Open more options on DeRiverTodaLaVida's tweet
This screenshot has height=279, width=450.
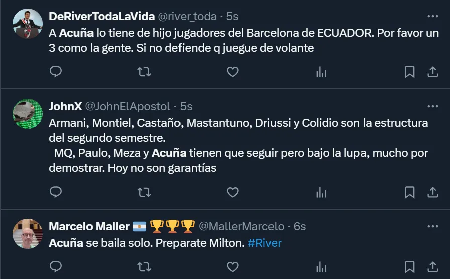[x=432, y=17]
